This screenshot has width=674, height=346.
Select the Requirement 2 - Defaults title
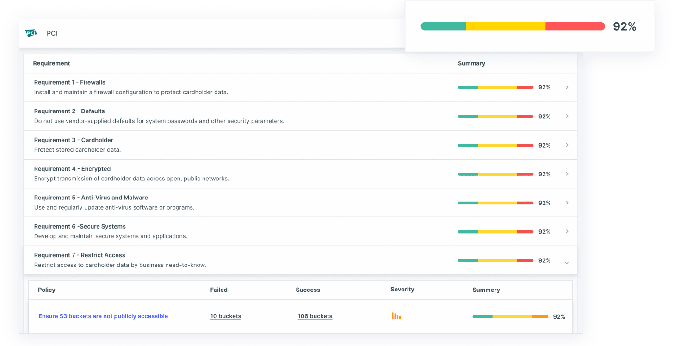(69, 111)
